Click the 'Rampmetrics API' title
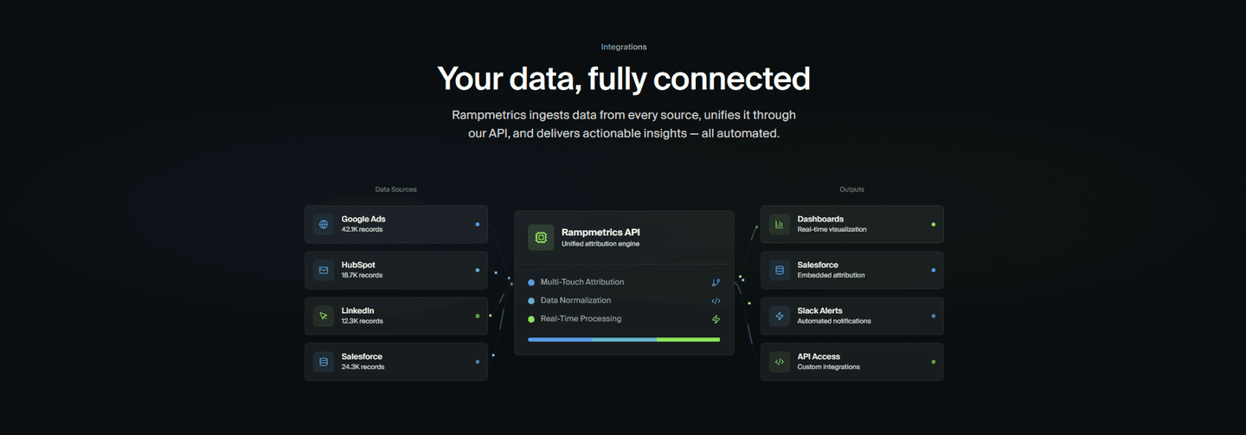The height and width of the screenshot is (435, 1246). 601,232
